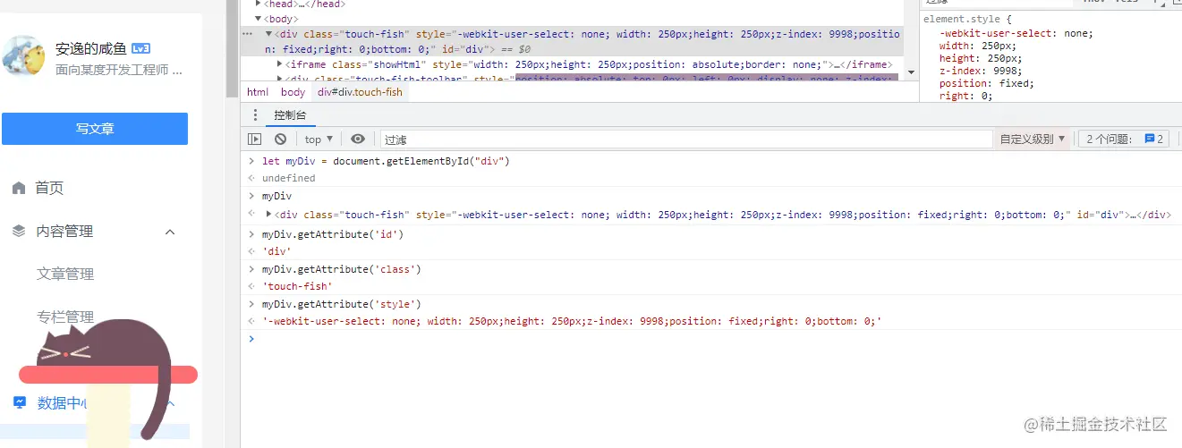Clear the console with the ban icon
The width and height of the screenshot is (1182, 448).
280,139
